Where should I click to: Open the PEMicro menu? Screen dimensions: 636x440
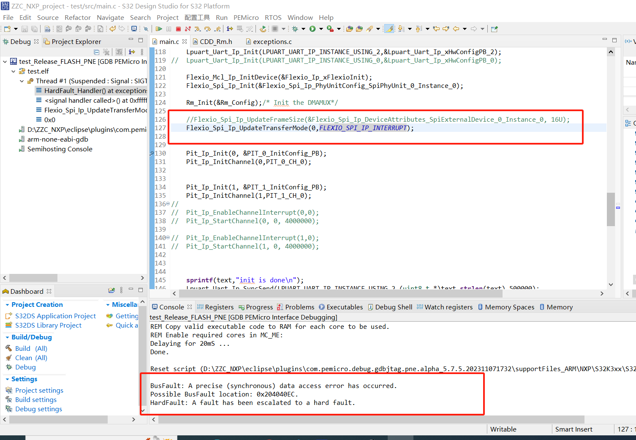(246, 17)
